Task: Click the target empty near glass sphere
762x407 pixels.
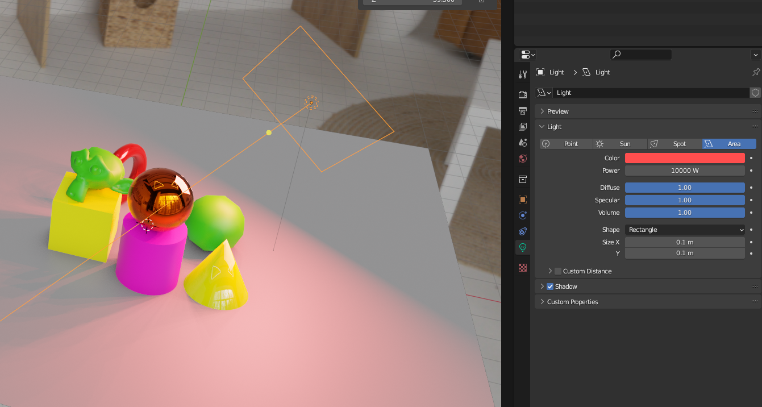Action: [x=148, y=225]
